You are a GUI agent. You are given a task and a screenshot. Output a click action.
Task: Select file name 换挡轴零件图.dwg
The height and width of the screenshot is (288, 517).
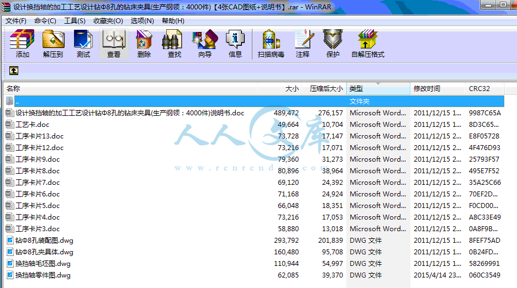point(43,275)
